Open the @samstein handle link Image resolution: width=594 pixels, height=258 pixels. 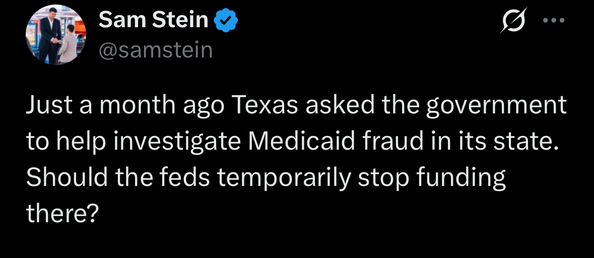point(156,49)
